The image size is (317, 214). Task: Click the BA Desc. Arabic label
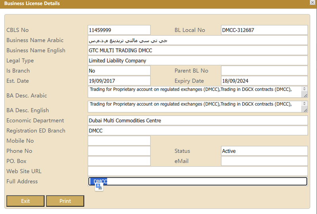click(x=27, y=95)
